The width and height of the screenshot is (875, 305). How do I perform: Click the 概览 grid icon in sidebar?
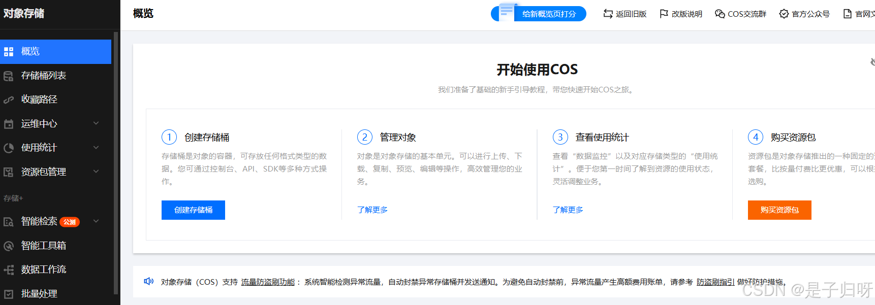9,52
